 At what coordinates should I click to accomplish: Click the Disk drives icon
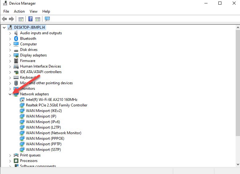point(16,50)
